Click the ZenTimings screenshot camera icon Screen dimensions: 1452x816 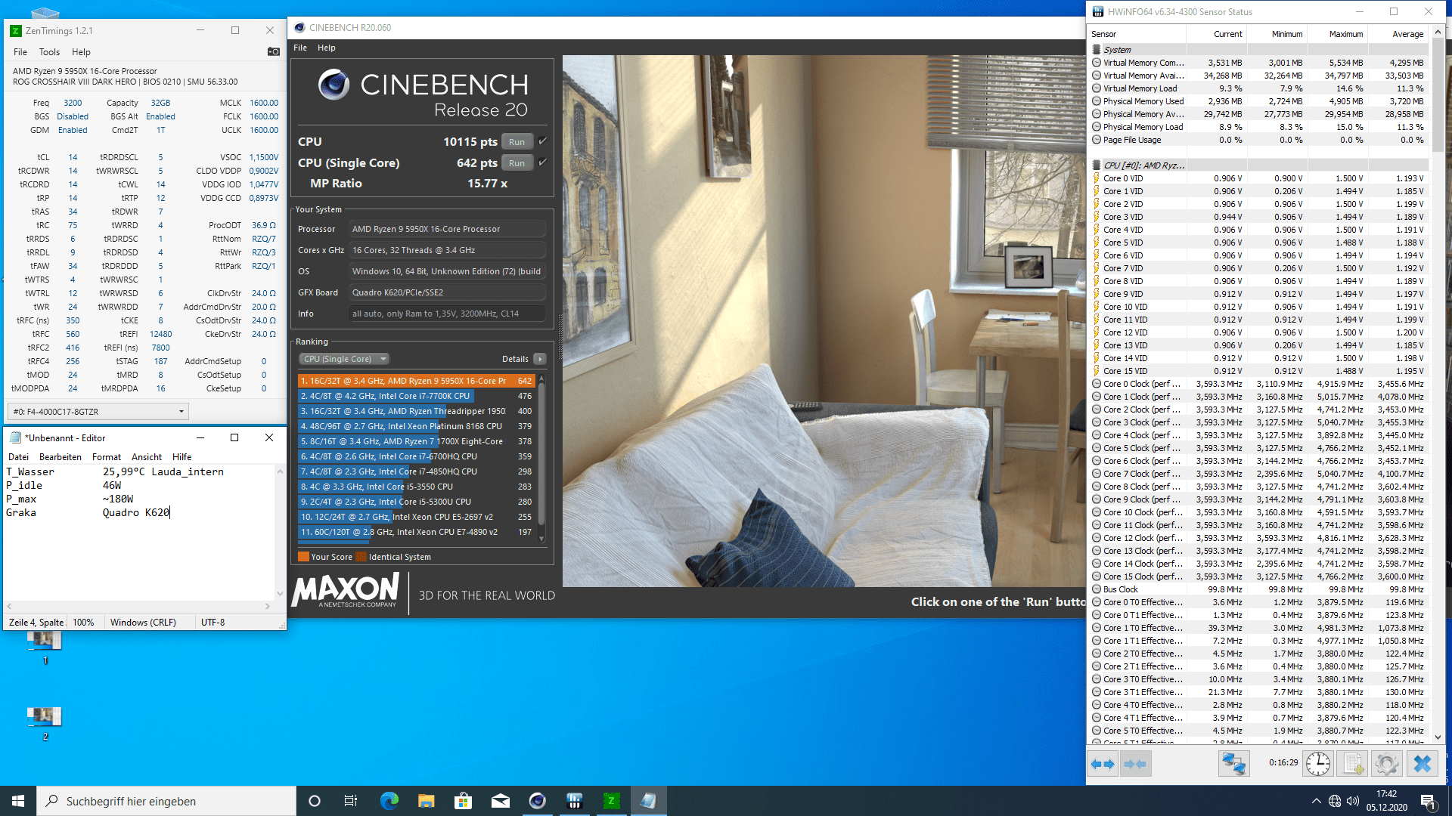pyautogui.click(x=274, y=51)
